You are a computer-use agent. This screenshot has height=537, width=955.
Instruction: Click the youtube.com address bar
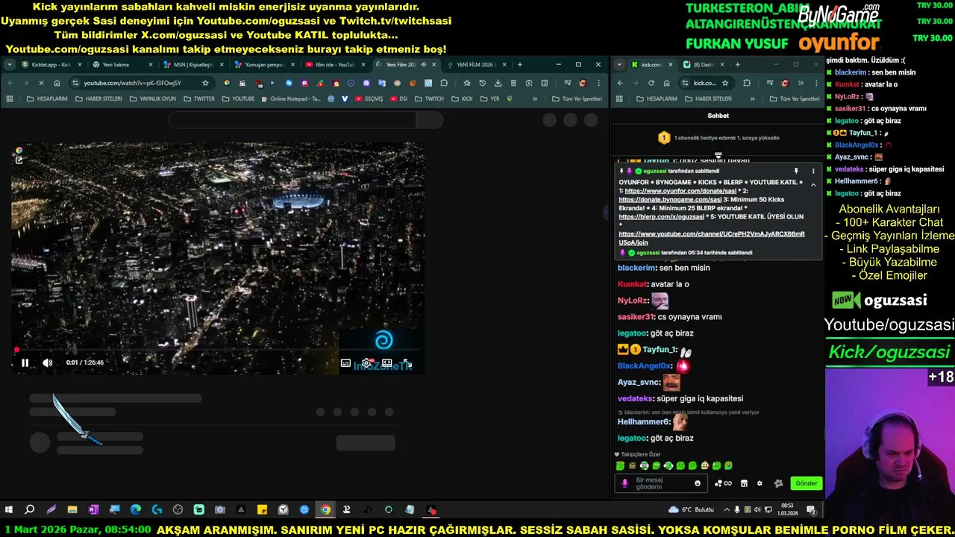tap(142, 83)
